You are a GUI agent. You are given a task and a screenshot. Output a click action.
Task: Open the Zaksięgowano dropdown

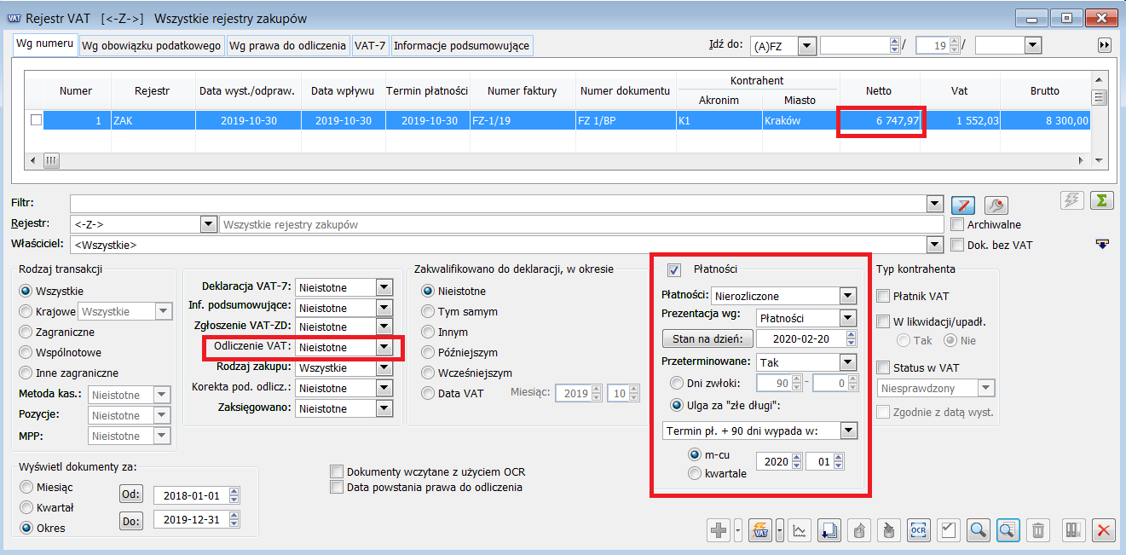pyautogui.click(x=384, y=408)
